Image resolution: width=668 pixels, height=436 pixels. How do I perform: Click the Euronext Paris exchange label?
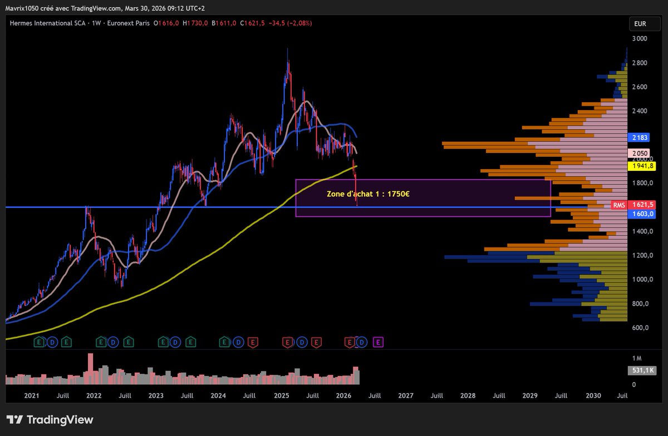coord(129,23)
